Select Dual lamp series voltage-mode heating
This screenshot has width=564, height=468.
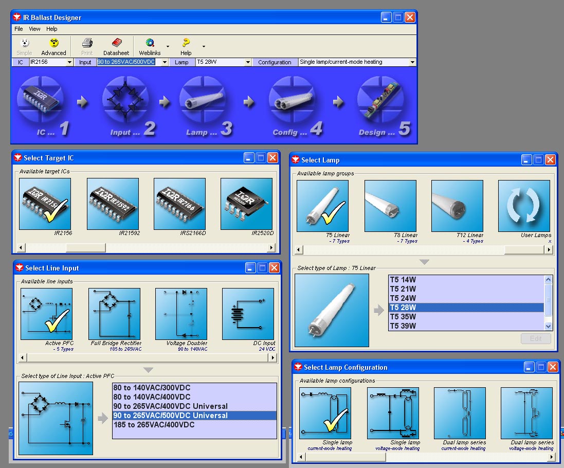[526, 413]
